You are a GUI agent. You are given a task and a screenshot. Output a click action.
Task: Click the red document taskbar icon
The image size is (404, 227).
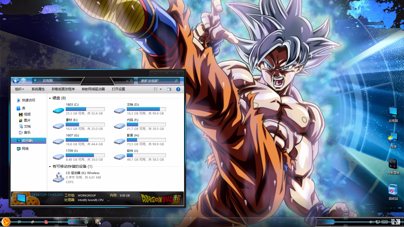(x=46, y=222)
